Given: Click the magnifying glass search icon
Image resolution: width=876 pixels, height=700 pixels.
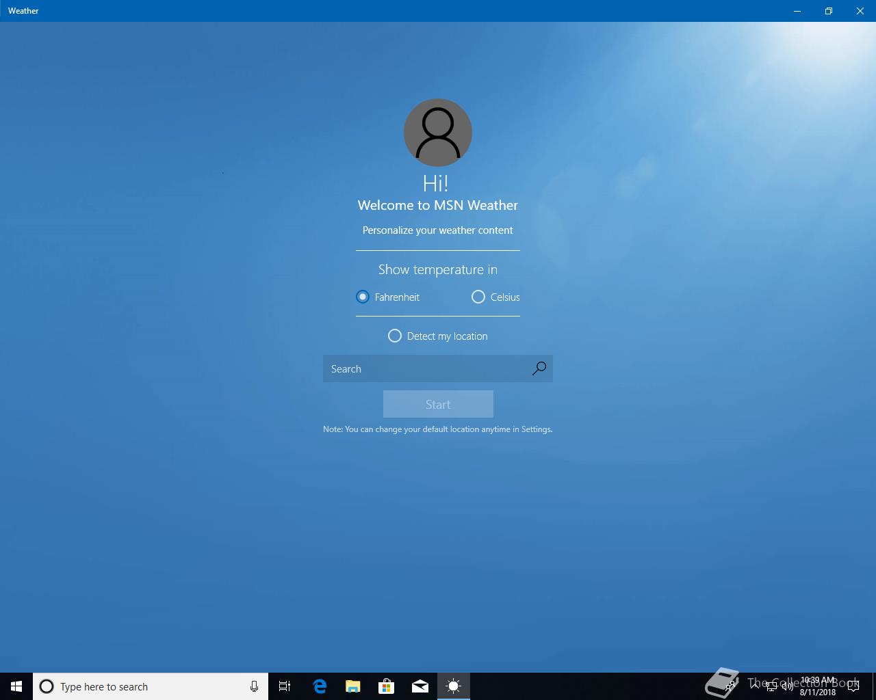Looking at the screenshot, I should [x=539, y=368].
